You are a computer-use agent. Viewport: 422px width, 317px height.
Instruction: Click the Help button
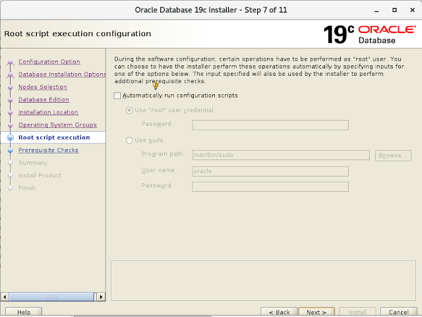pyautogui.click(x=24, y=312)
